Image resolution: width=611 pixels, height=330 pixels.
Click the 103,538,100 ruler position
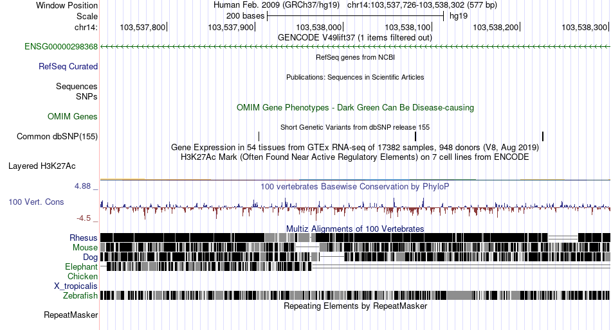click(408, 27)
